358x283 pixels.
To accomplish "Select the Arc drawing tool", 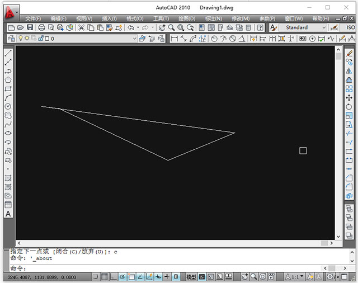I will 8,98.
